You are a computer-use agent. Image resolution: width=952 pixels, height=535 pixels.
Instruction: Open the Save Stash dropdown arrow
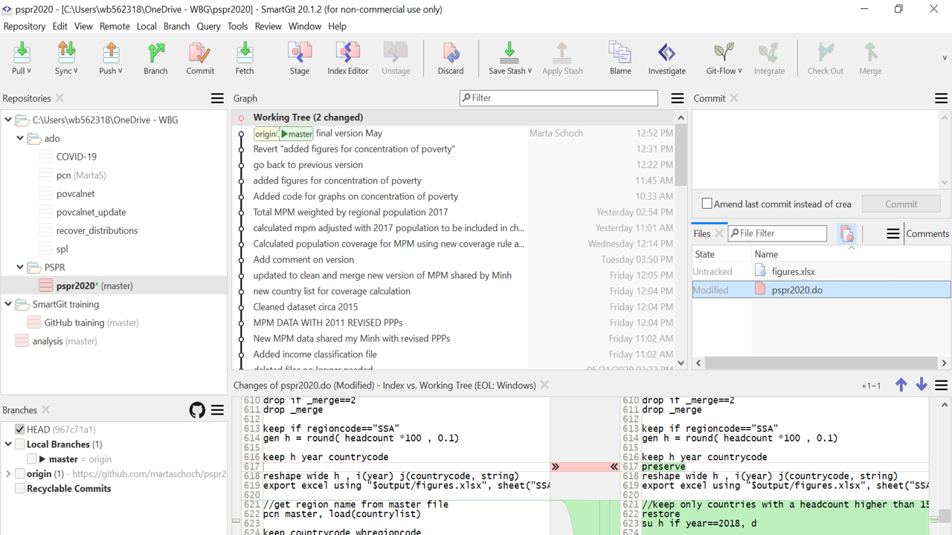530,71
